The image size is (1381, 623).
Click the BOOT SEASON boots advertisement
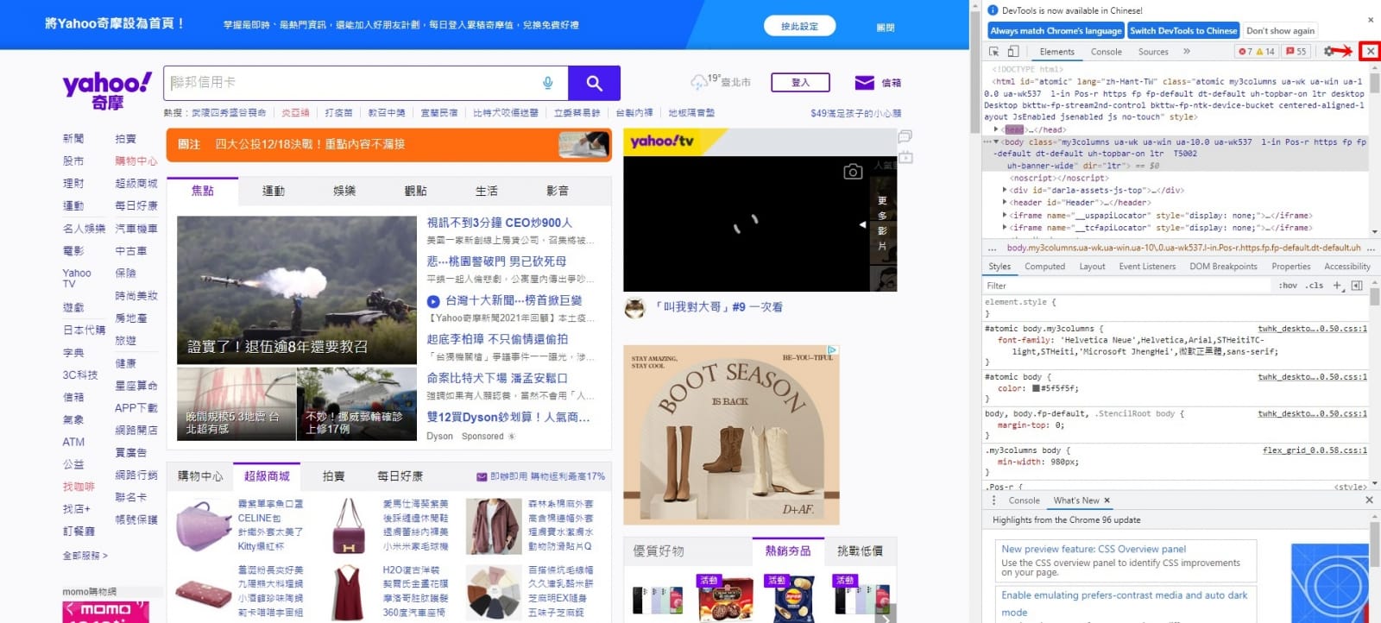tap(731, 435)
